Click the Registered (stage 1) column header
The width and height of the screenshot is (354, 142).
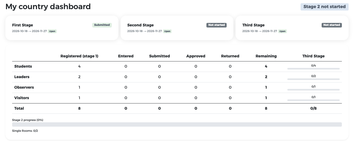[x=79, y=56]
